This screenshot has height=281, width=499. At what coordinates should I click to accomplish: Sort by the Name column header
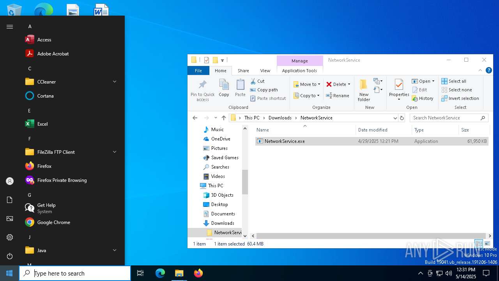coord(305,130)
